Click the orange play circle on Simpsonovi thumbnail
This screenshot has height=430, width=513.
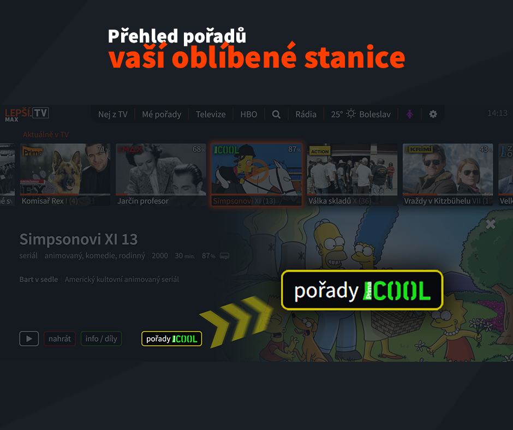[x=257, y=171]
